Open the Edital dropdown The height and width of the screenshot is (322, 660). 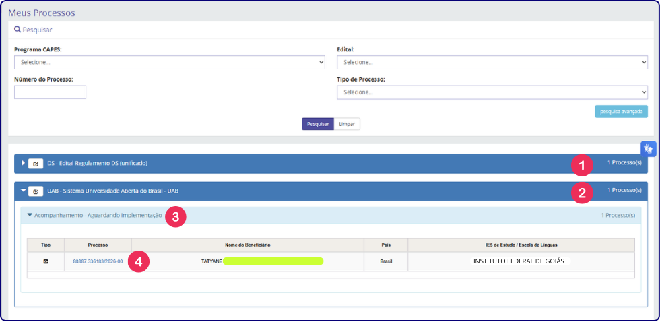[492, 62]
